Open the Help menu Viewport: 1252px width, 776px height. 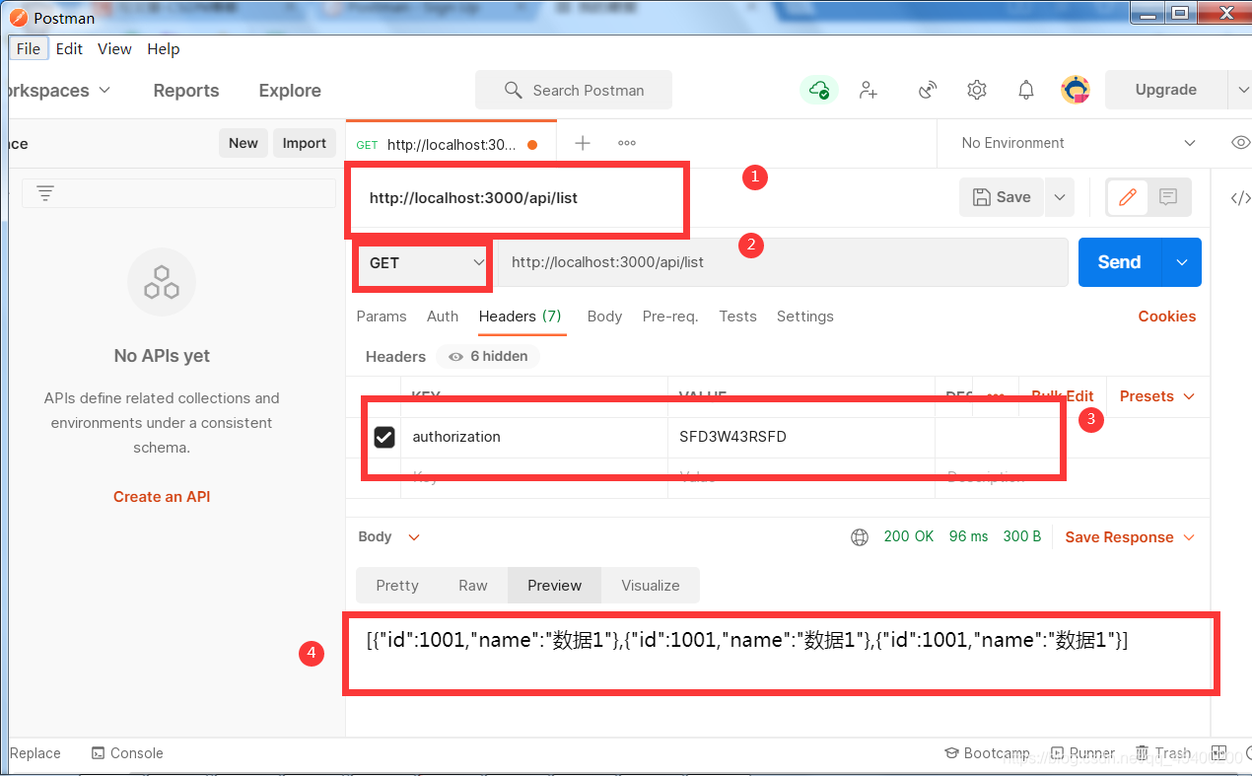(x=164, y=49)
